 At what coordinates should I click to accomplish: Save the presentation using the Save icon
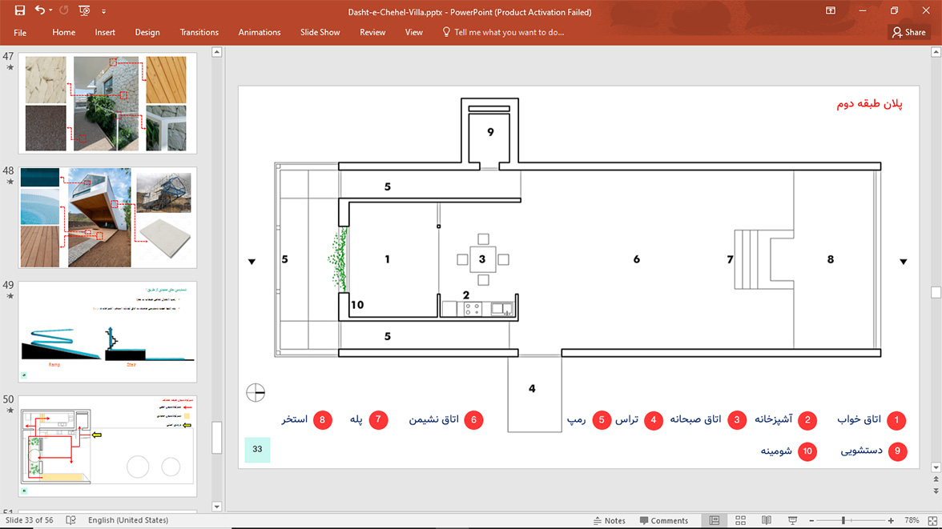(x=20, y=10)
